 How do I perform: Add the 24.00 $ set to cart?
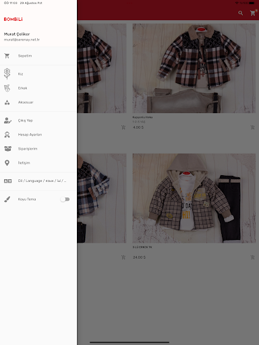(x=252, y=257)
